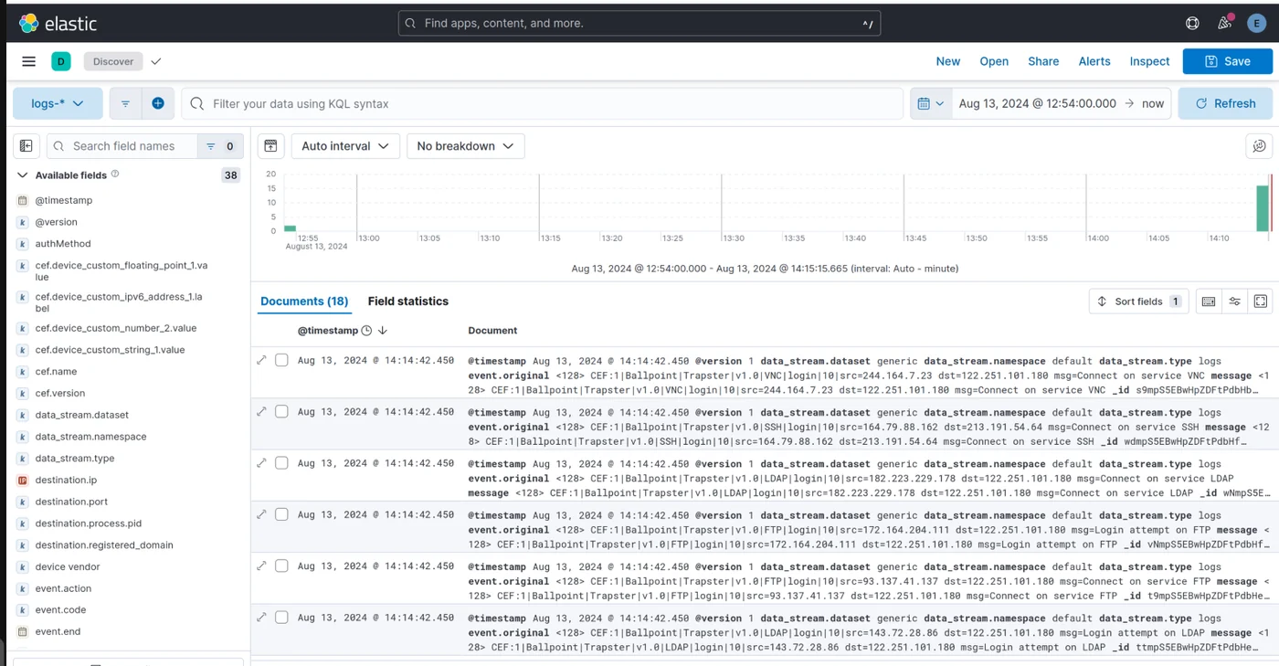The height and width of the screenshot is (666, 1279).
Task: Check the last visible document row checkbox
Action: coord(281,618)
